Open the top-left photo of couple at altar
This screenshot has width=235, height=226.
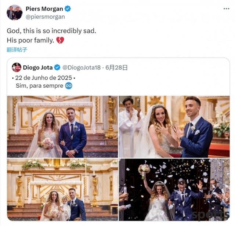click(x=62, y=127)
